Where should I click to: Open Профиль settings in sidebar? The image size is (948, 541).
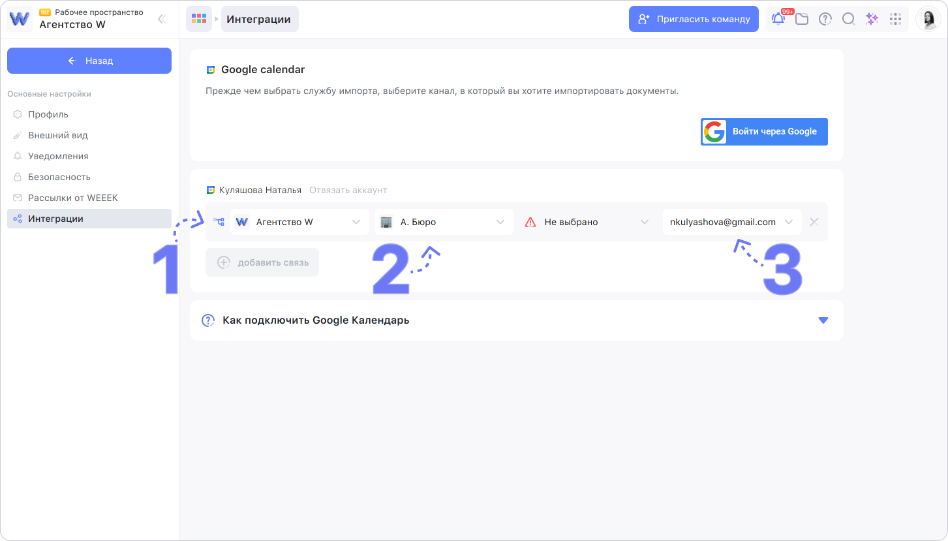point(48,114)
